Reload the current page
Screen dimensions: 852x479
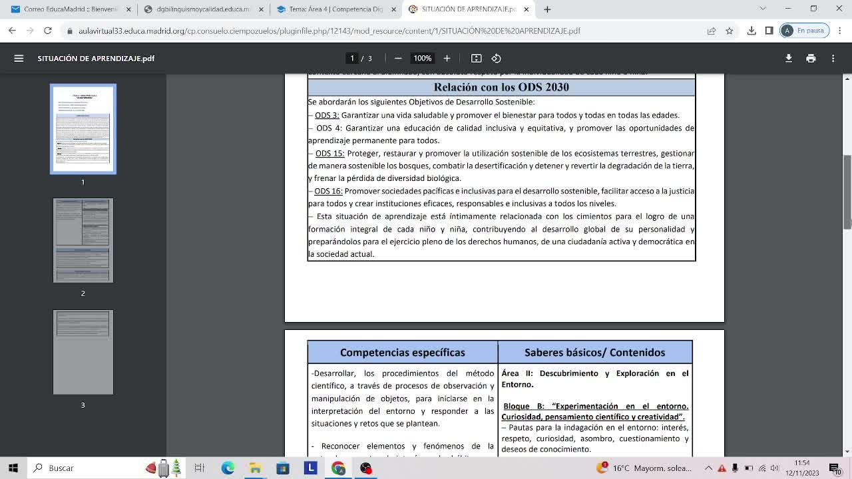tap(47, 31)
